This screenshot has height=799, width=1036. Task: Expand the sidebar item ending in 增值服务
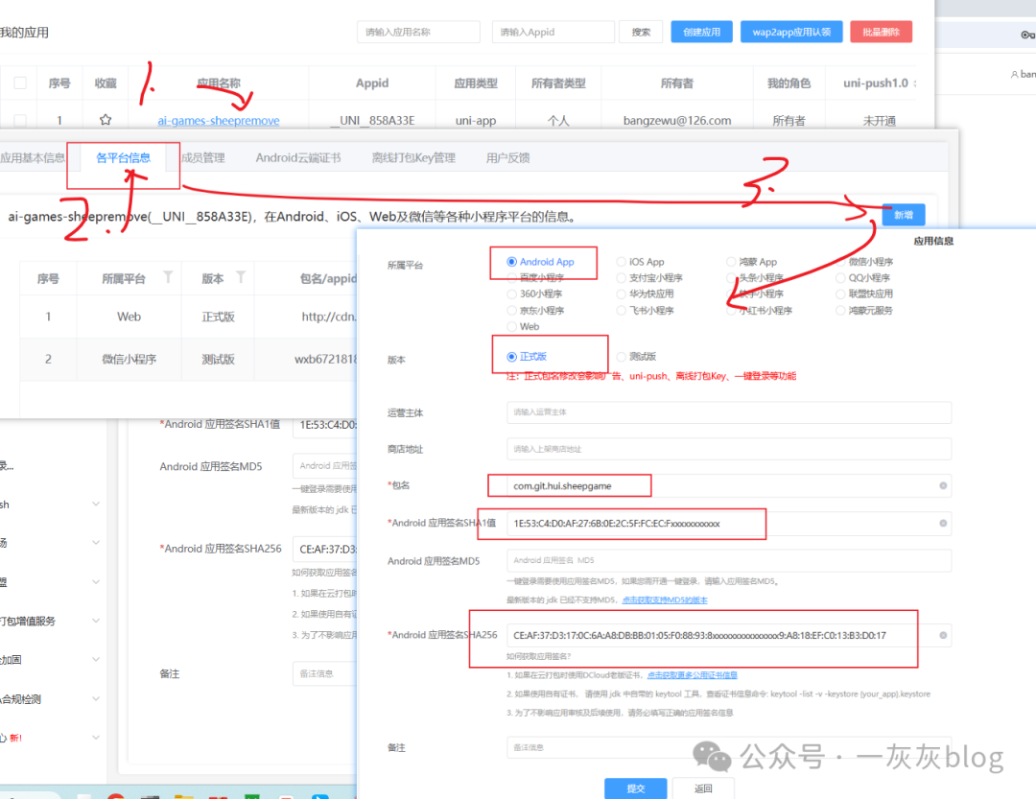[95, 621]
